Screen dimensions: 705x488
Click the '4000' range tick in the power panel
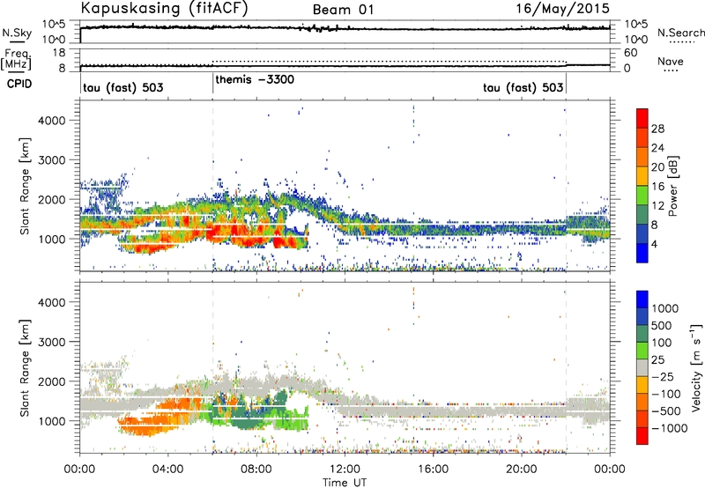point(51,121)
